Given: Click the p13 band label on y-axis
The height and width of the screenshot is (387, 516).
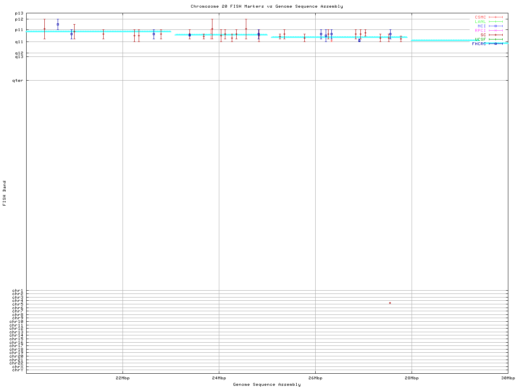Looking at the screenshot, I should [19, 13].
